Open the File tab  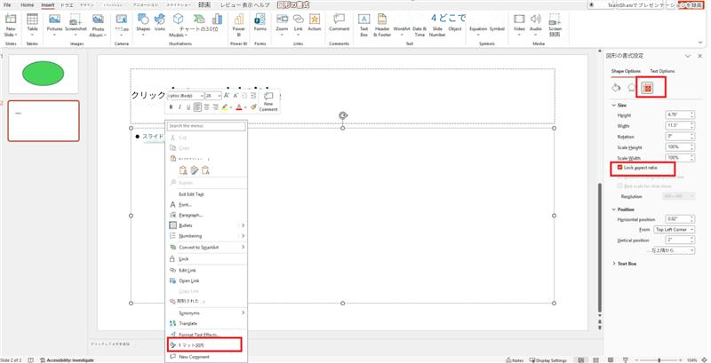(7, 5)
